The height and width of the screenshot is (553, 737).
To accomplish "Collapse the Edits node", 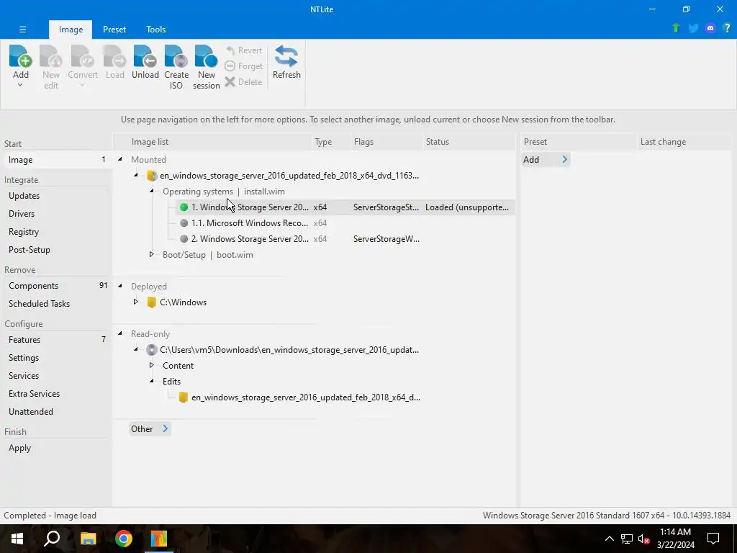I will tap(152, 381).
